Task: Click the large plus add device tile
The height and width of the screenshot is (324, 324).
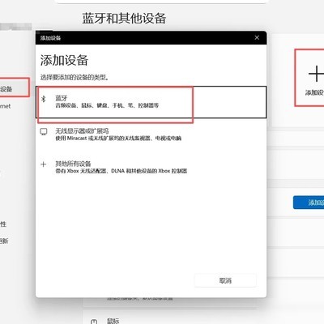Action: coord(309,78)
